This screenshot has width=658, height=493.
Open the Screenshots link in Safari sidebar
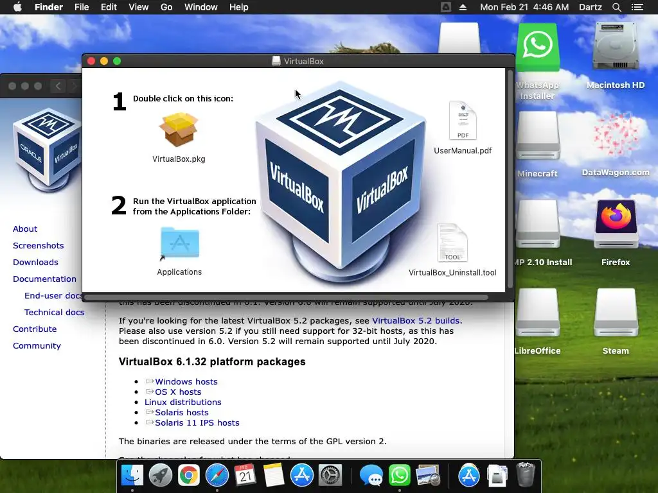tap(38, 246)
